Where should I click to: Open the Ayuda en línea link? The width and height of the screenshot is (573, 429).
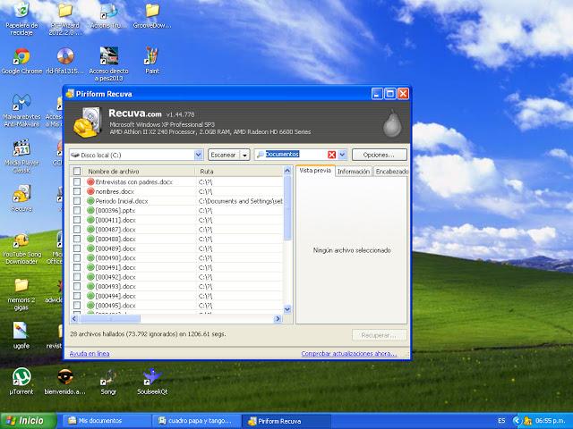(x=90, y=353)
